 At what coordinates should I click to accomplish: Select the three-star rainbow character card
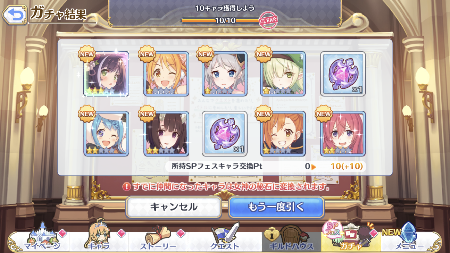click(106, 74)
